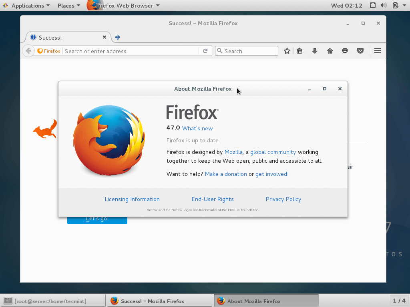Open End-User Rights link
Viewport: 410px width, 307px height.
coord(213,199)
